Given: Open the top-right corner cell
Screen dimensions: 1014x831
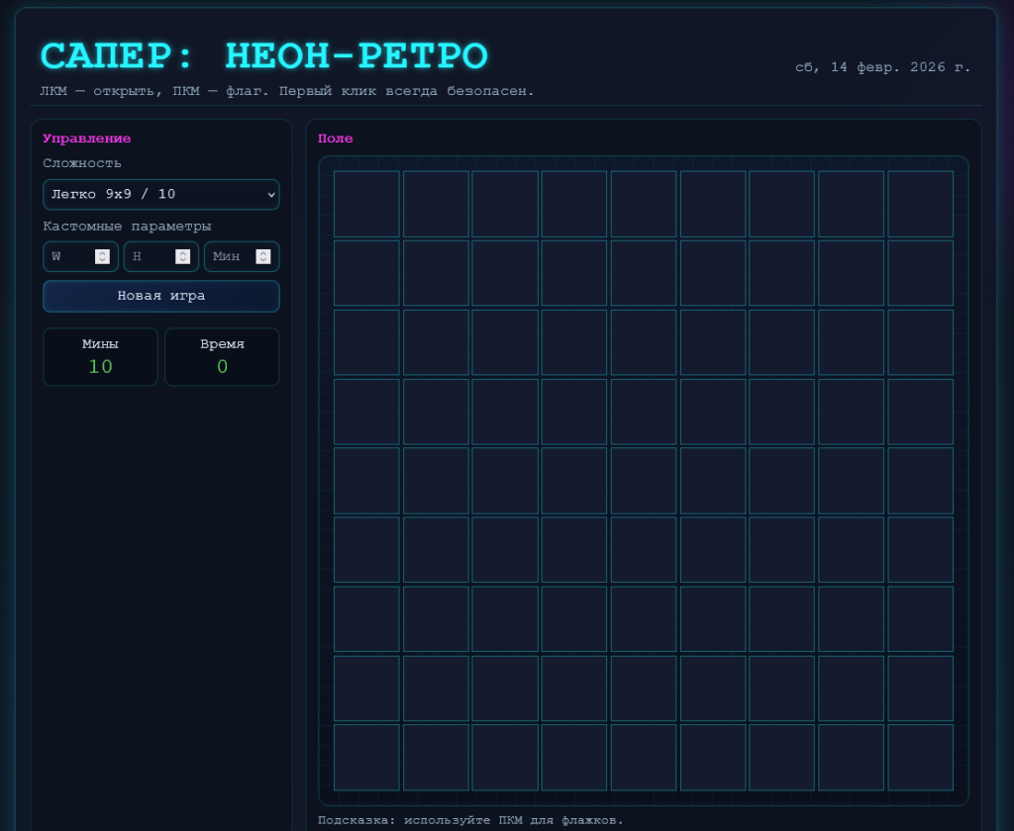Looking at the screenshot, I should [x=920, y=204].
